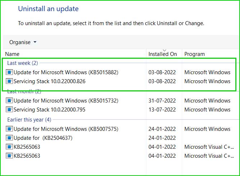
Task: Select the KB5007575 update icon
Action: 9,129
